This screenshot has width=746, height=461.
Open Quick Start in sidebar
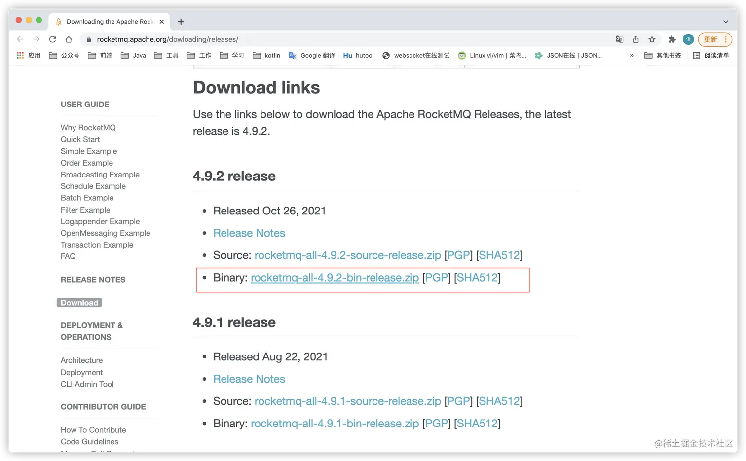point(80,140)
